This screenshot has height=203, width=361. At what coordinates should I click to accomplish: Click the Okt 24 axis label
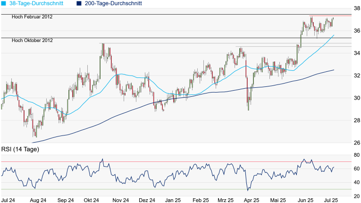coord(92,200)
